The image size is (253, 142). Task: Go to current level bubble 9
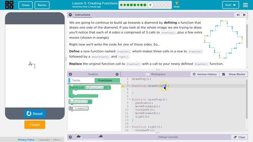pyautogui.click(x=150, y=5)
